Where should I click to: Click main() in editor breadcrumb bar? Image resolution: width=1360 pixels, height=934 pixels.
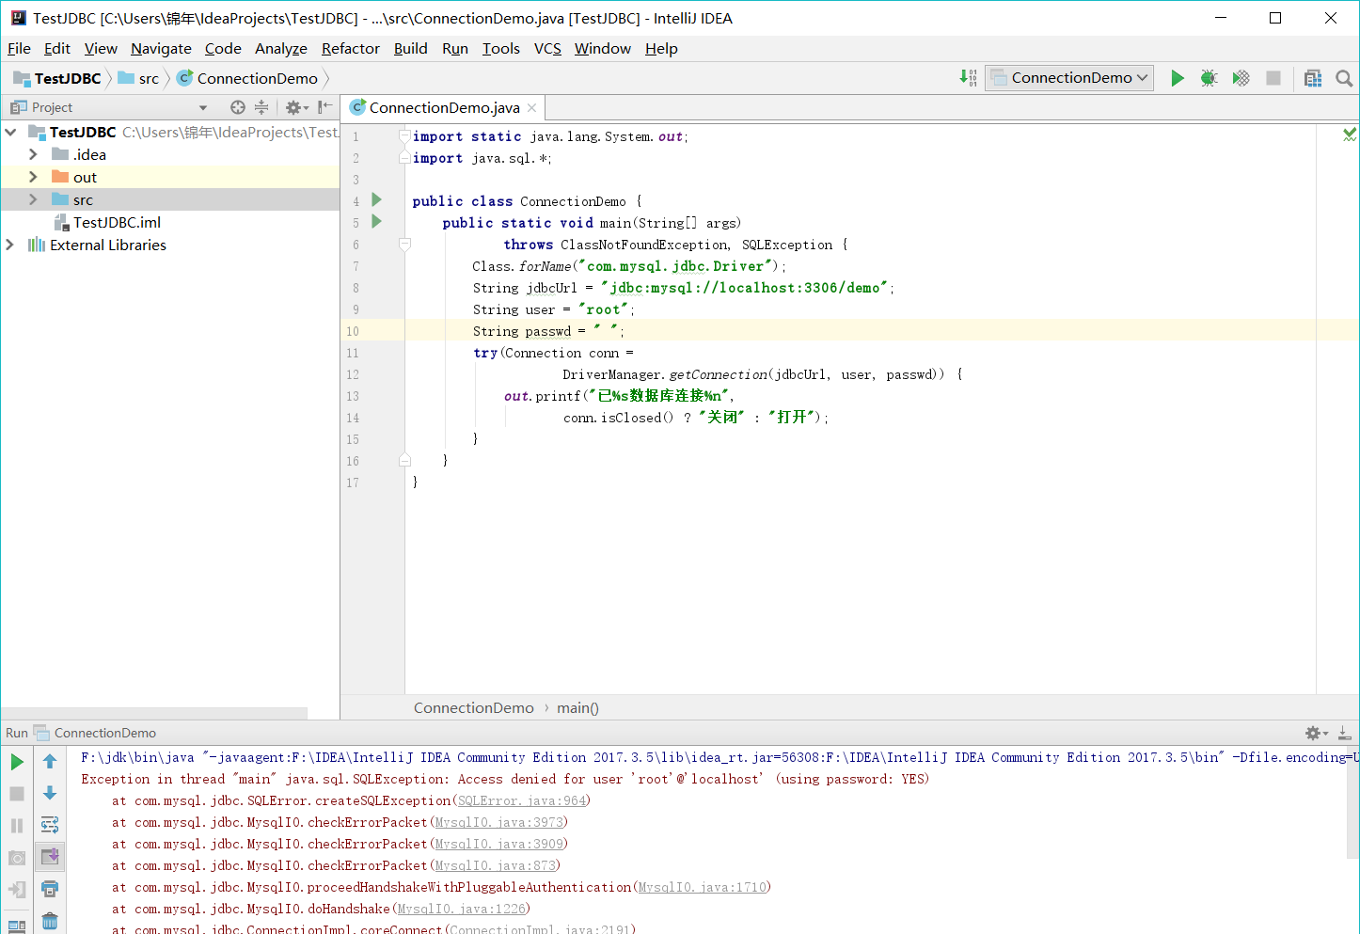577,707
